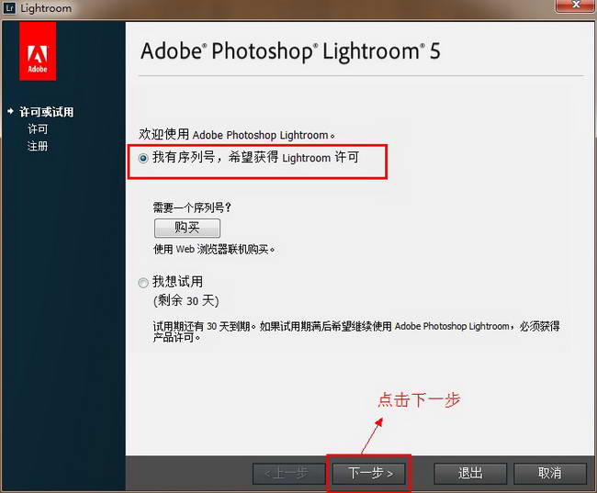597x493 pixels.
Task: Close the Lightroom installer window
Action: [575, 5]
